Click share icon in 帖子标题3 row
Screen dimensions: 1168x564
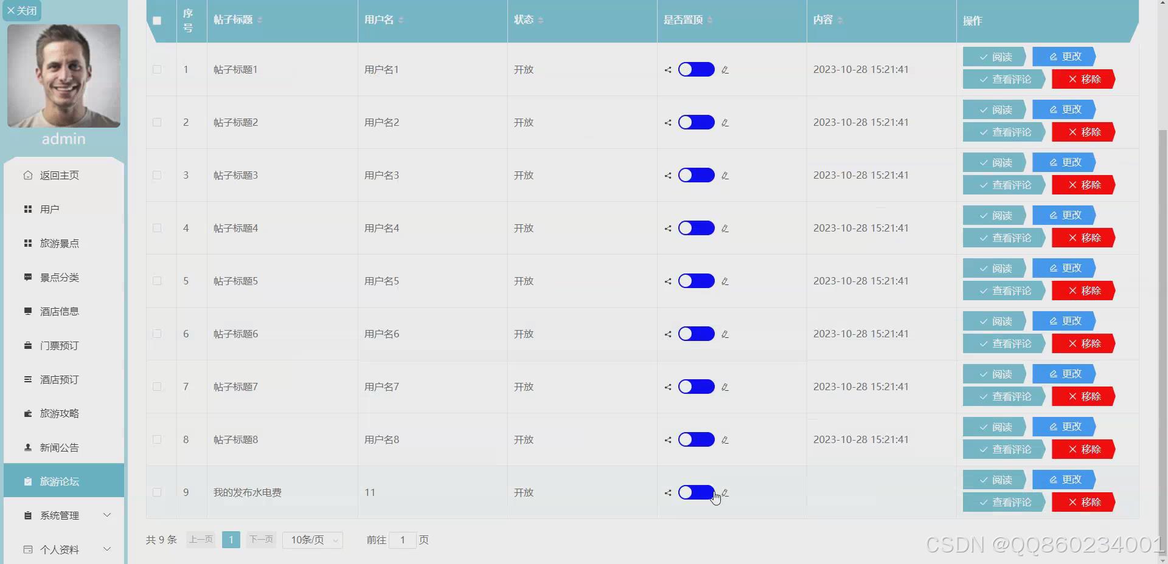(x=668, y=176)
